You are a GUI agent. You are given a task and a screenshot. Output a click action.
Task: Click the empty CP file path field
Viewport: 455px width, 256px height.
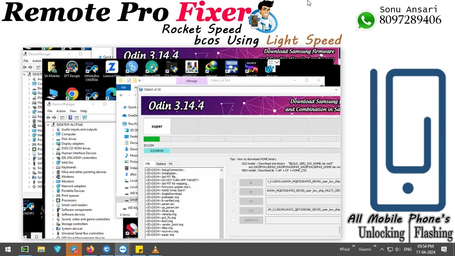303,201
